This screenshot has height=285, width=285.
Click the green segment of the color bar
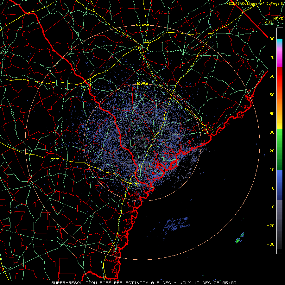[280, 149]
